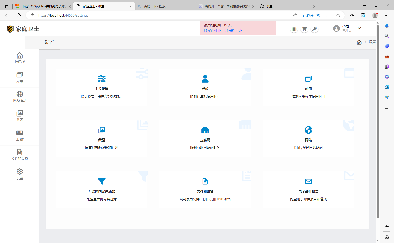The width and height of the screenshot is (394, 243).
Task: Click the 主要设置 sliders icon
Action: click(102, 79)
